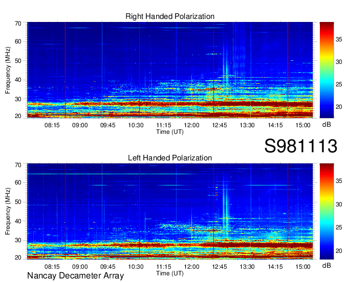Click 12:00 tick on lower plot time axis
The height and width of the screenshot is (282, 348).
(x=191, y=267)
